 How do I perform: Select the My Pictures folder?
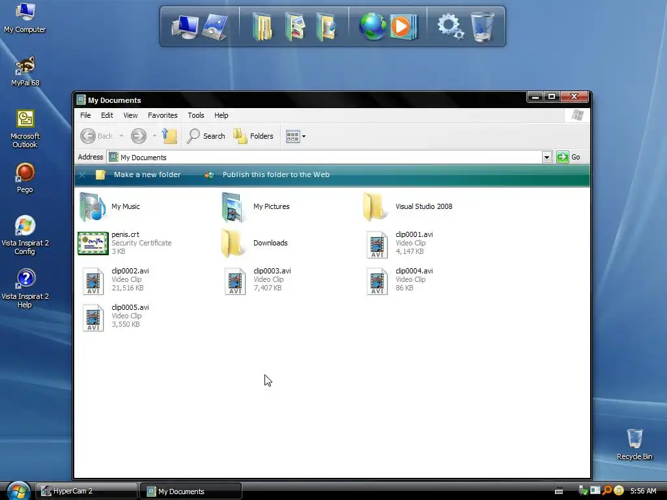coord(255,206)
